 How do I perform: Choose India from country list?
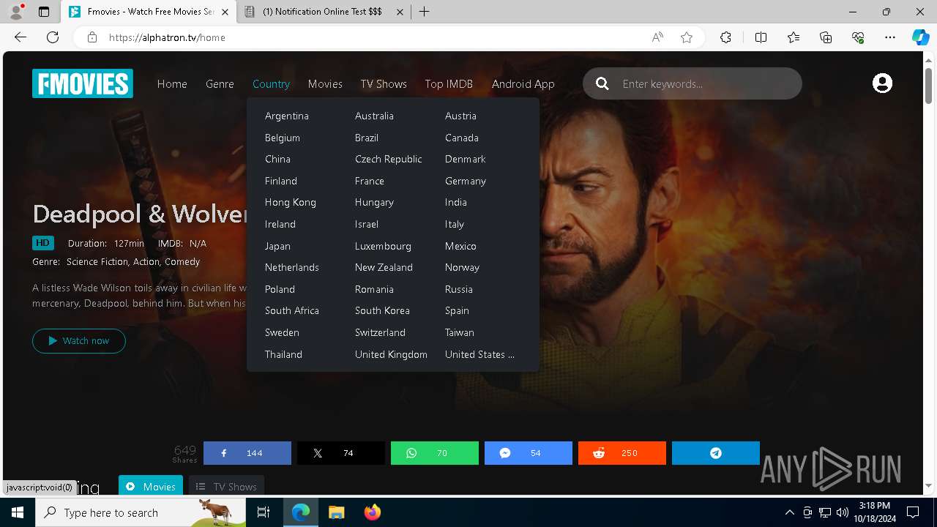pos(456,202)
